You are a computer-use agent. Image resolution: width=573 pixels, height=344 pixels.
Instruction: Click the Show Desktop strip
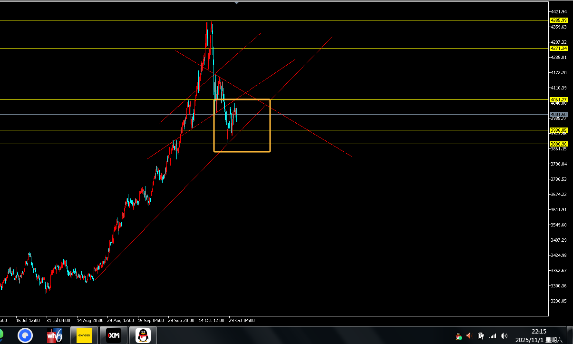[x=570, y=335]
